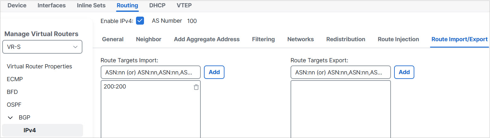
Task: Open the ECMP page
Action: point(15,79)
